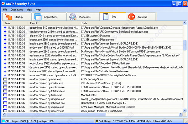Select the 'C:\I386\system32\locator.exe' data cell
The width and height of the screenshot is (188, 124).
97,40
